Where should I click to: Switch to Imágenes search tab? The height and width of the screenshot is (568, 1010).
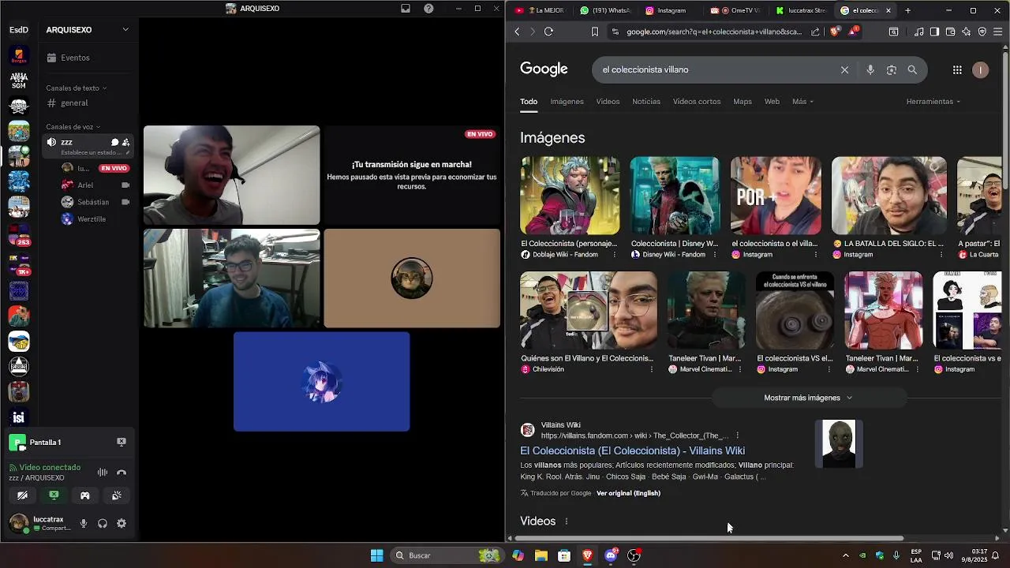tap(567, 102)
